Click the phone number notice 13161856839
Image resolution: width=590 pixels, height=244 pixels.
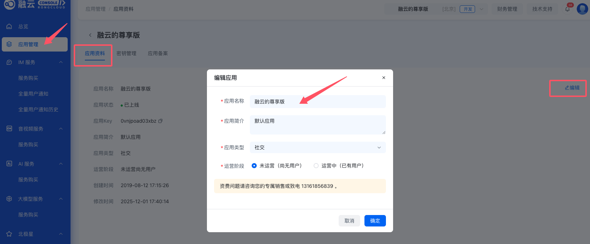(317, 186)
